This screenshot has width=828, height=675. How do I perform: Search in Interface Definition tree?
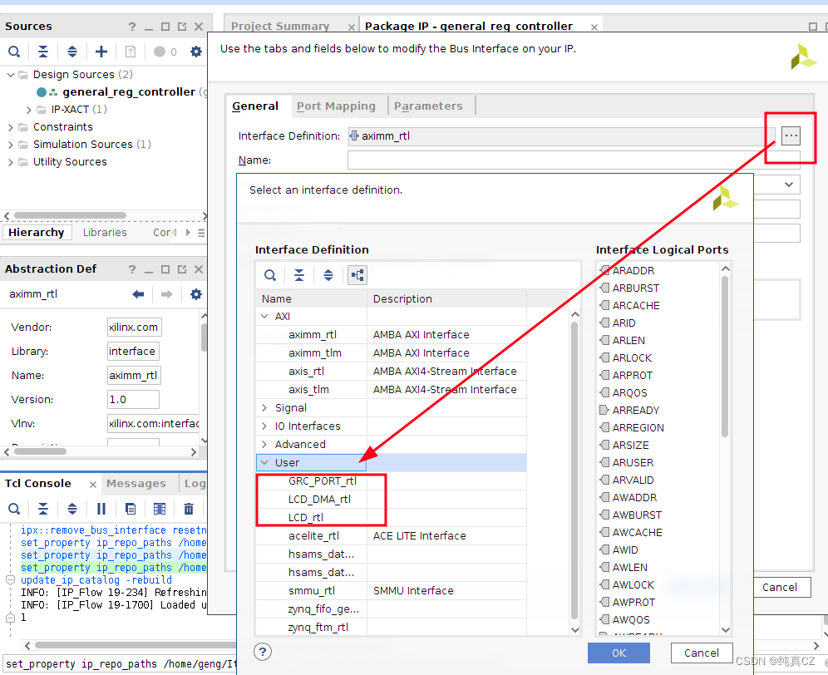270,275
